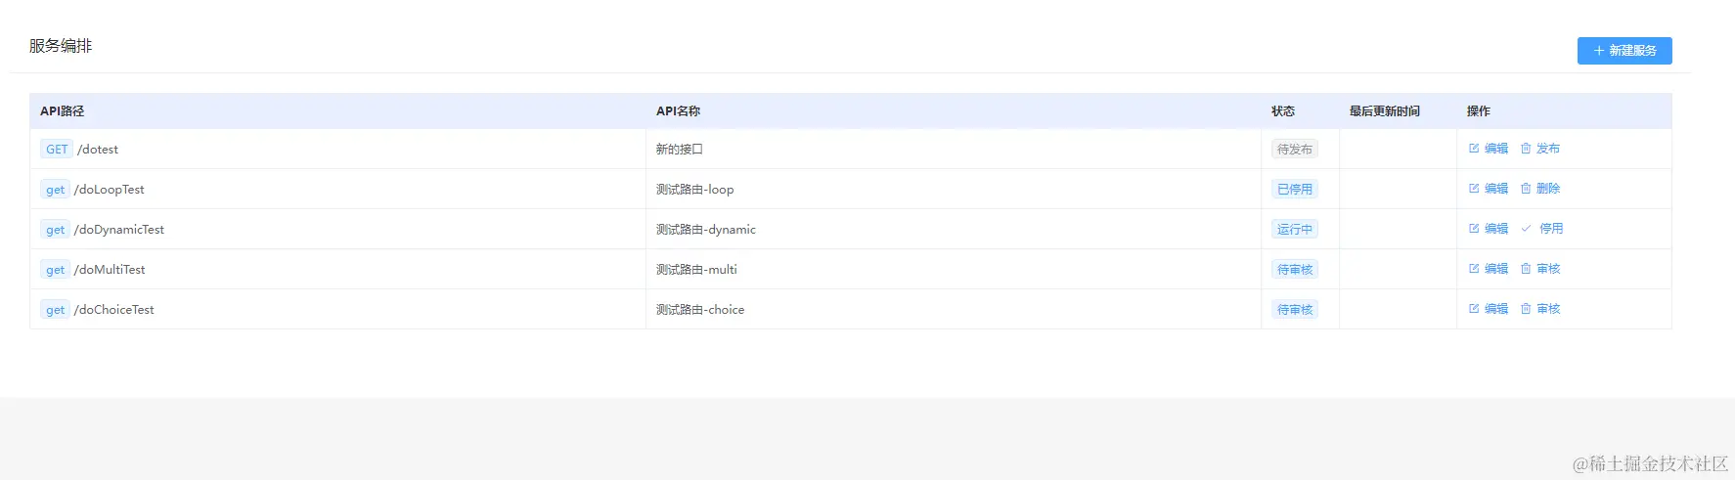Screen dimensions: 1735x480
Task: Click the 待发布 status tag
Action: pyautogui.click(x=1294, y=150)
